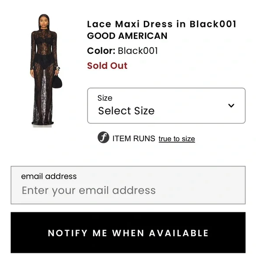Expand the size chevron arrow
The image size is (256, 256).
pos(231,105)
